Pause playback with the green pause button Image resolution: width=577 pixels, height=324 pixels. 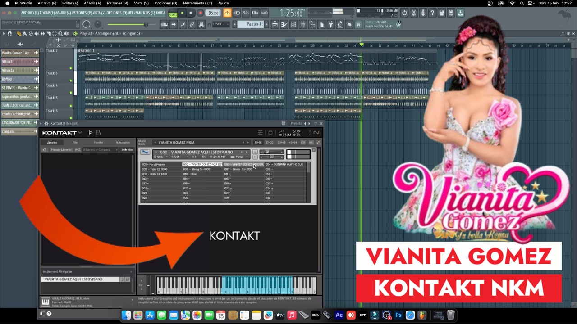click(182, 13)
